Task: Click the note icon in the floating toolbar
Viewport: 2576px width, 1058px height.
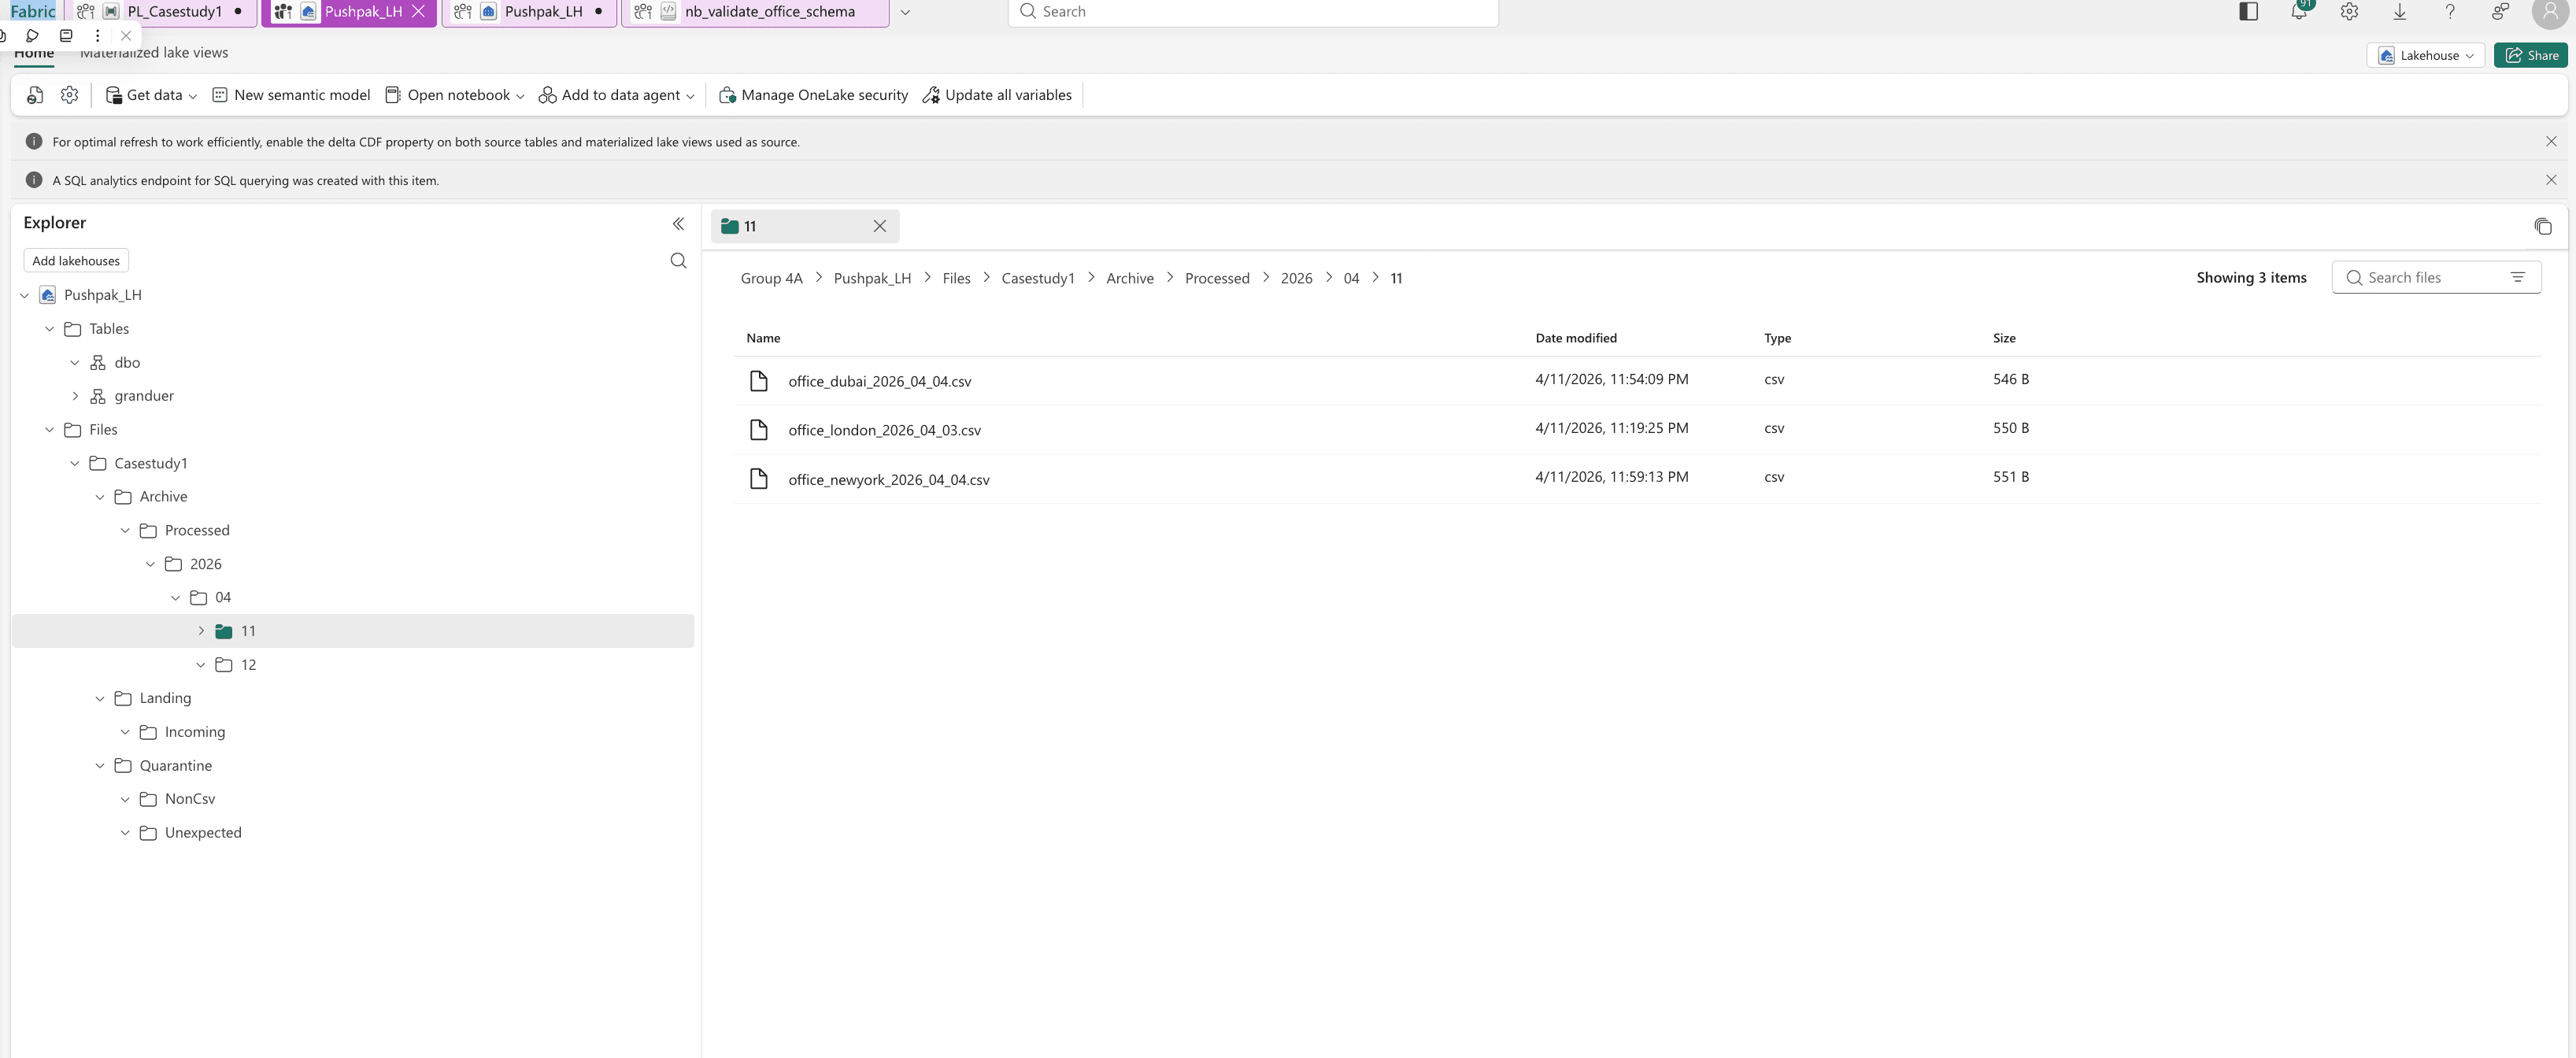Action: click(x=66, y=36)
